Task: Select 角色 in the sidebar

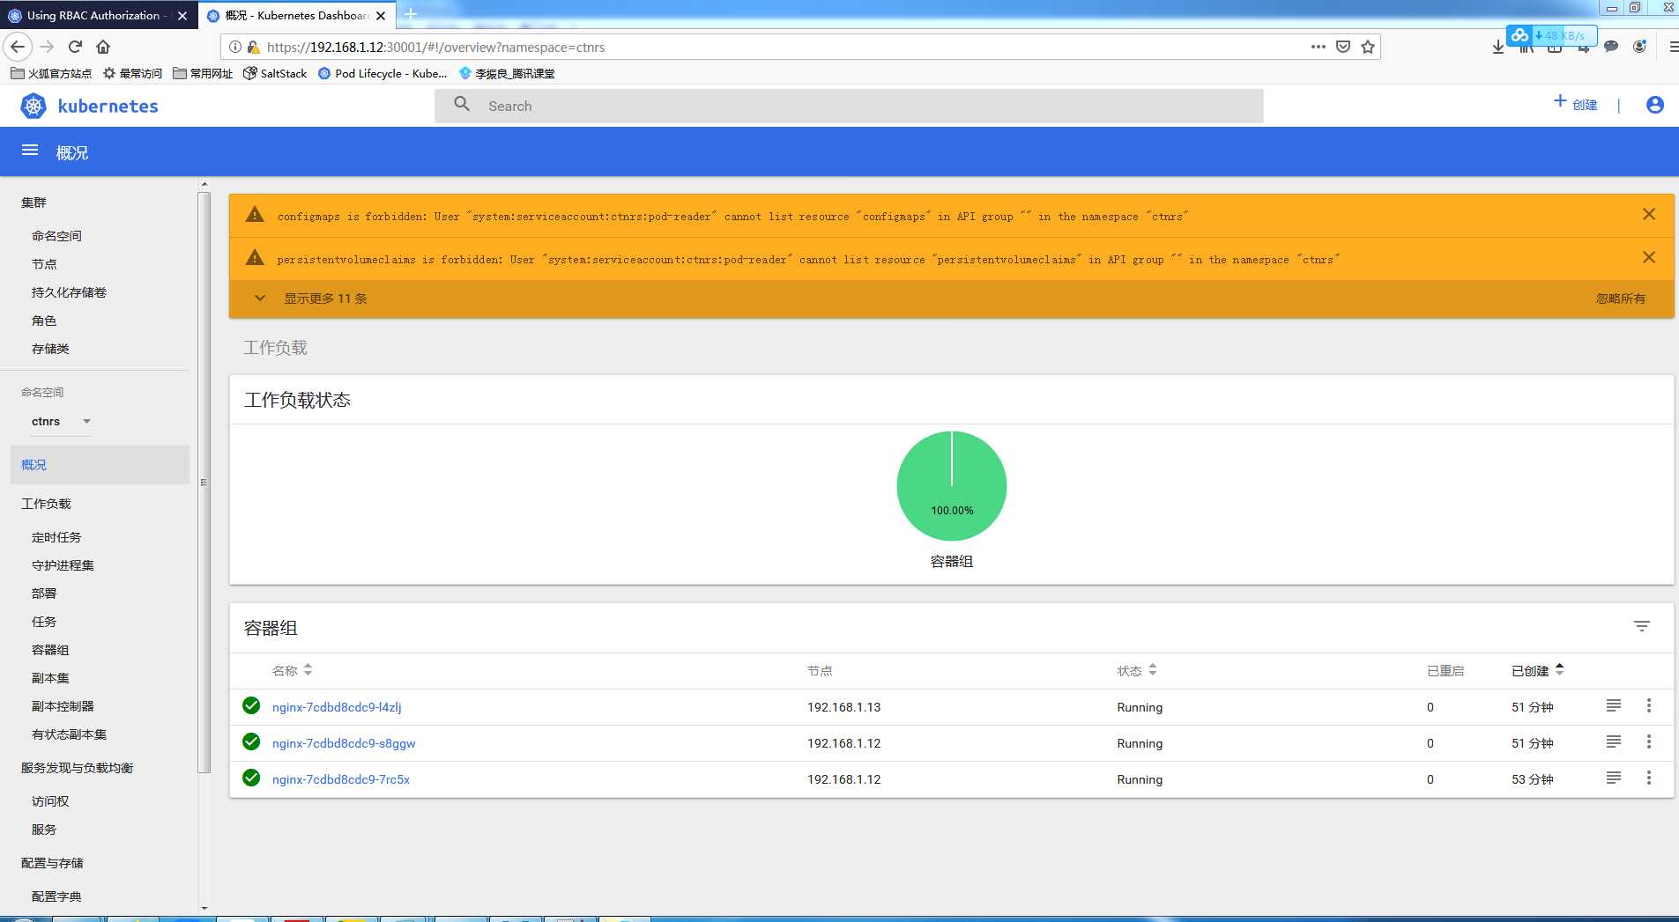Action: pyautogui.click(x=44, y=321)
